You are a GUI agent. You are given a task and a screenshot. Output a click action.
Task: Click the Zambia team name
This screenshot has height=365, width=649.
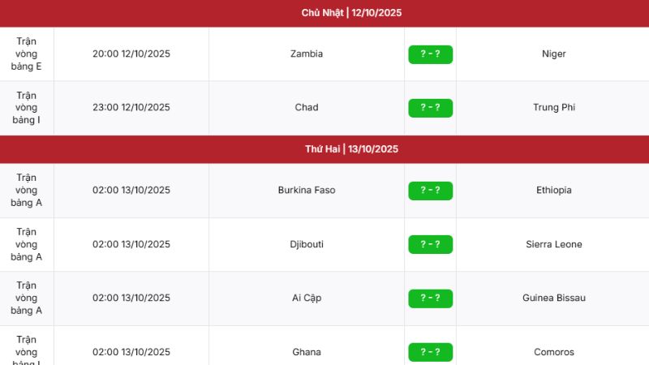coord(307,54)
